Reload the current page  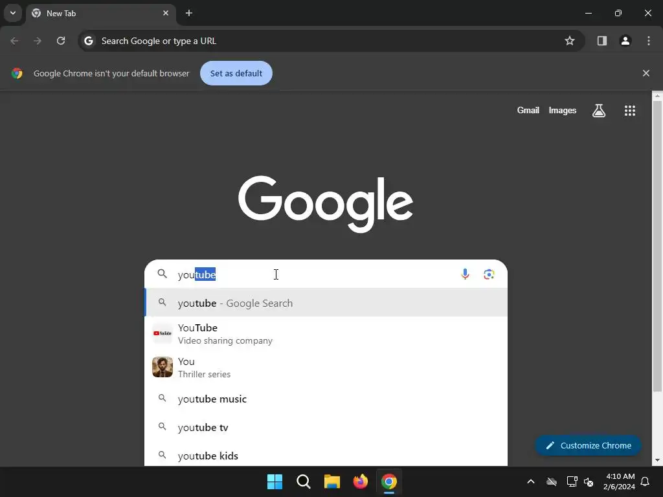[x=61, y=41]
